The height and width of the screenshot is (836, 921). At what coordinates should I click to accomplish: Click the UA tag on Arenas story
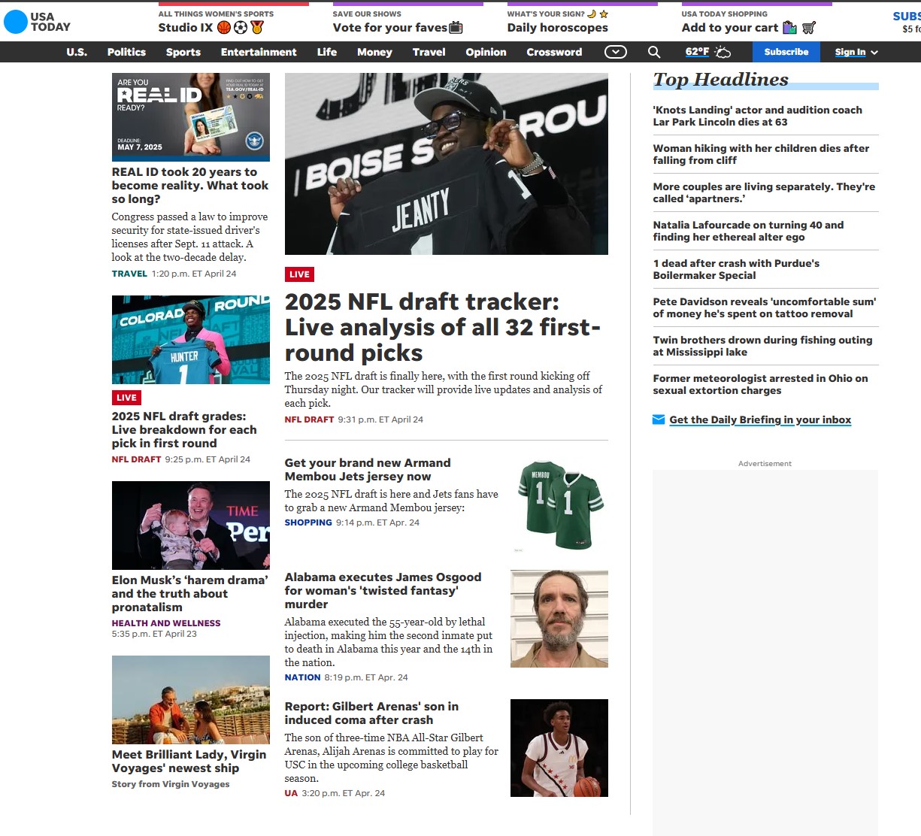pyautogui.click(x=291, y=793)
